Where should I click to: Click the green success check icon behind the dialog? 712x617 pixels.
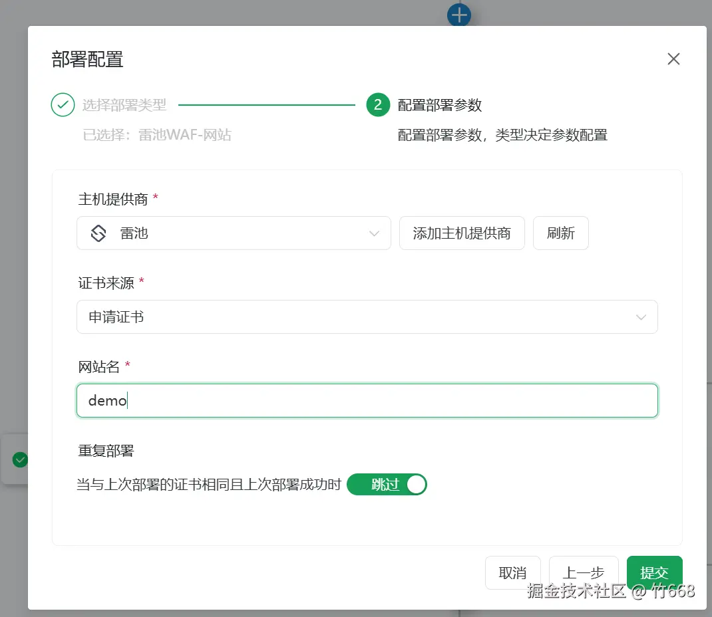(x=20, y=459)
